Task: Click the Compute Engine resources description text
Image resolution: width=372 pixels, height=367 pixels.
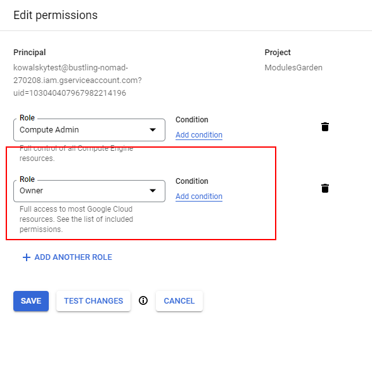Action: [x=76, y=153]
